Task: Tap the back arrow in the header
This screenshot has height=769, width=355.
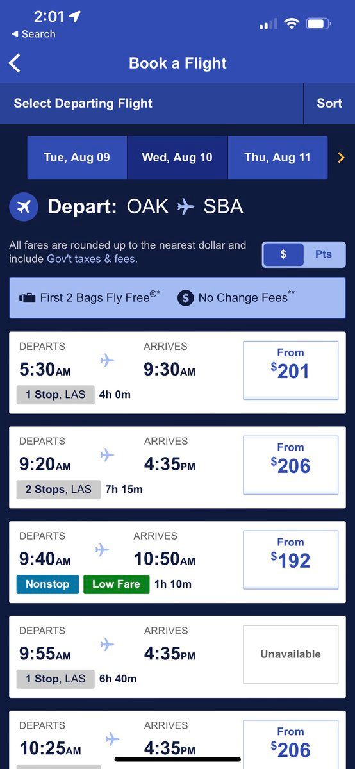Action: [15, 63]
